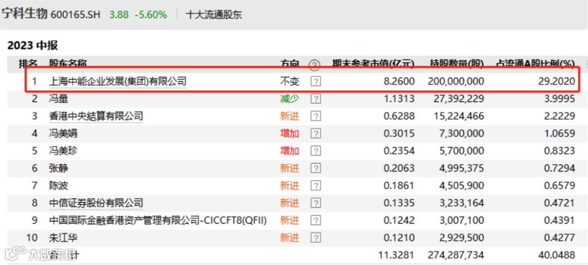Viewport: 588px width, 265px height.
Task: Click question icon for 中国国际金融香港资产管理 row
Action: 316,220
